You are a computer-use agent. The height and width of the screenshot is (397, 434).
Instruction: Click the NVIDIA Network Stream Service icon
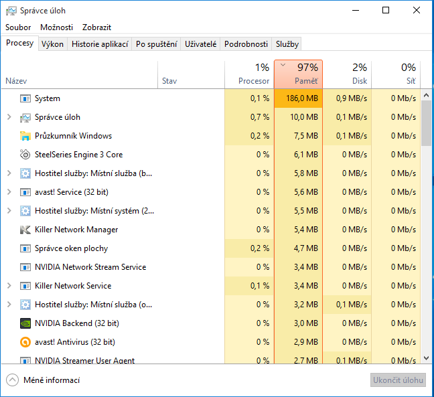tap(25, 267)
